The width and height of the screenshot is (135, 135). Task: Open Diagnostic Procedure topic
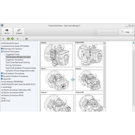point(14,60)
